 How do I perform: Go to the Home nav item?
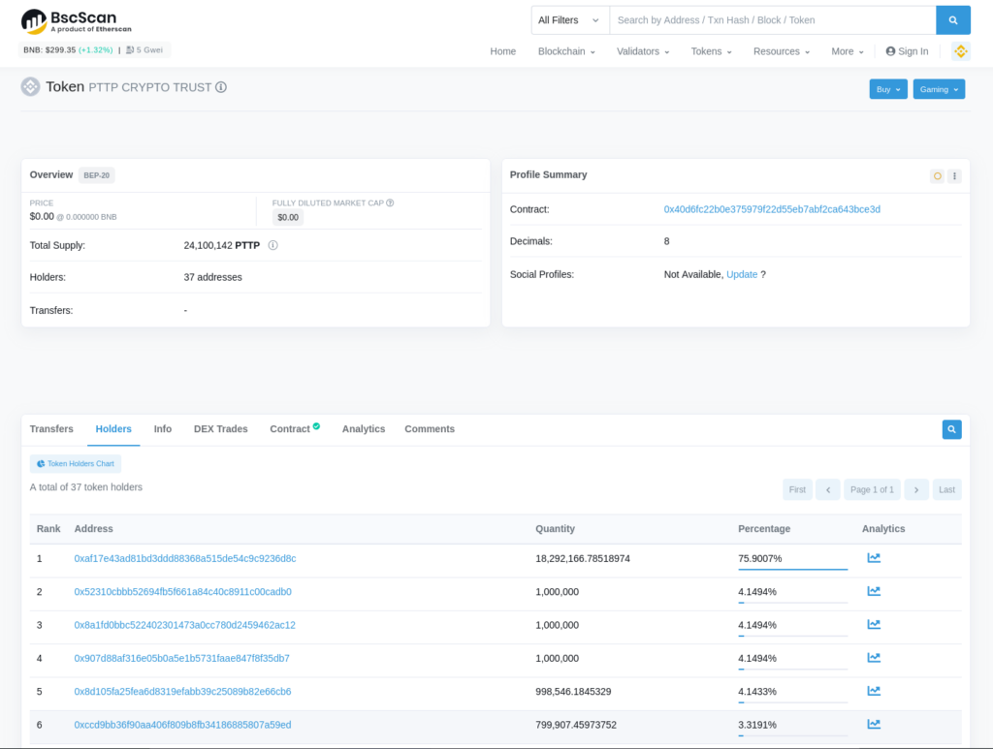[x=503, y=51]
